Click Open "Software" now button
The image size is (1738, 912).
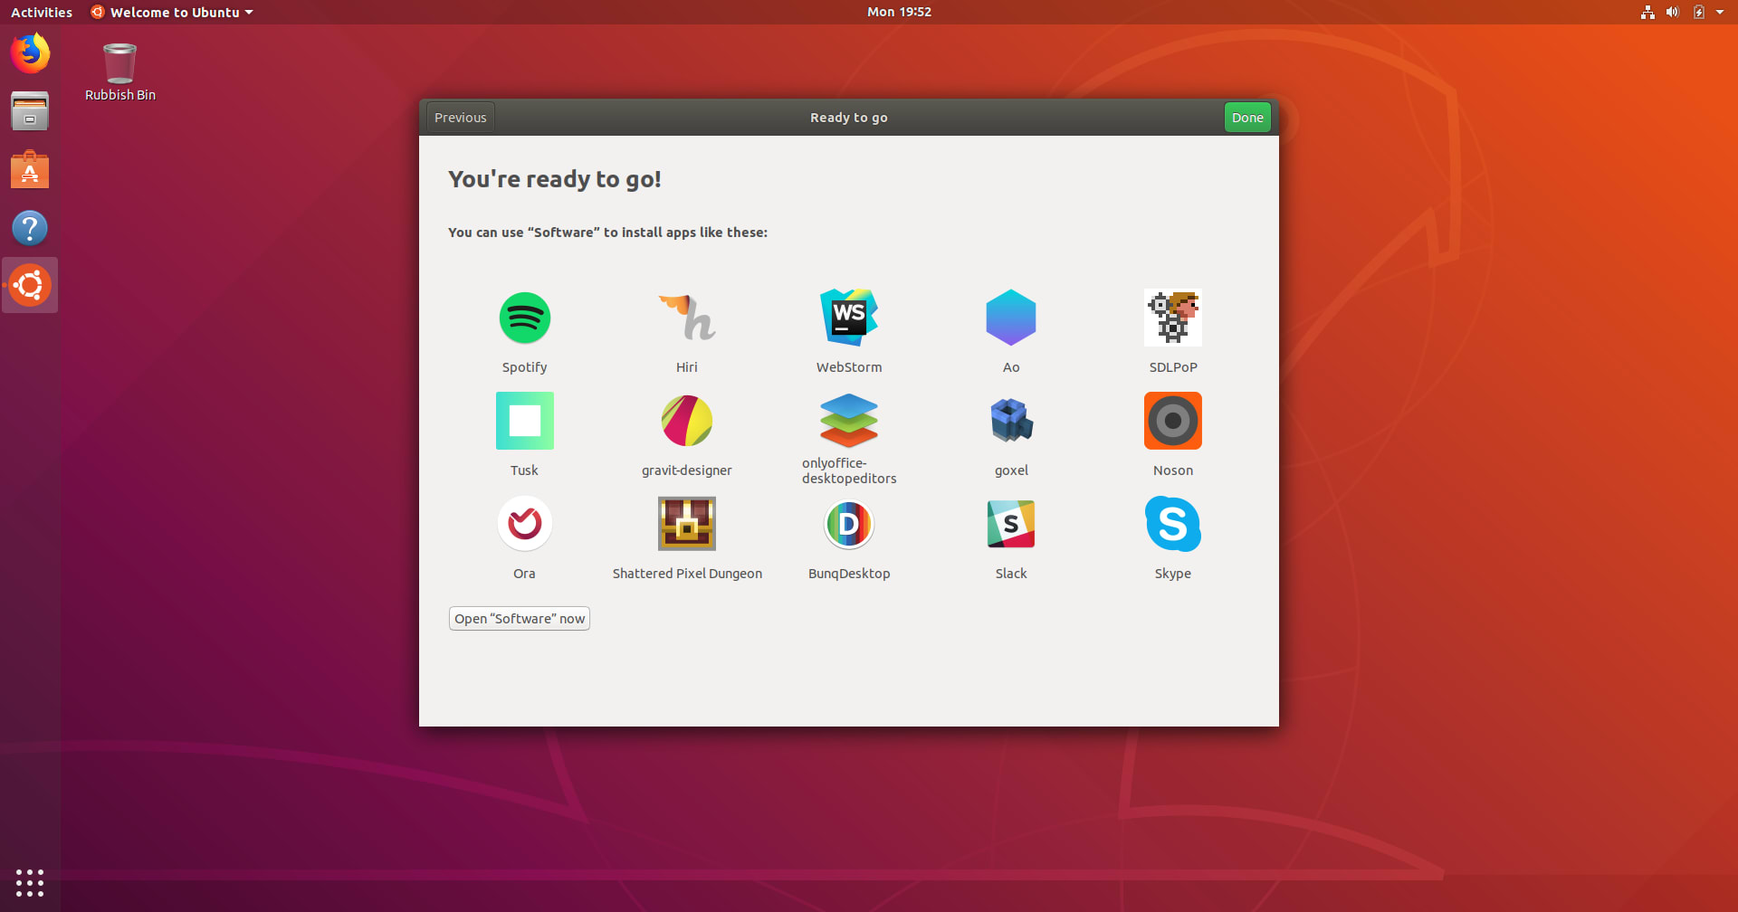(520, 619)
